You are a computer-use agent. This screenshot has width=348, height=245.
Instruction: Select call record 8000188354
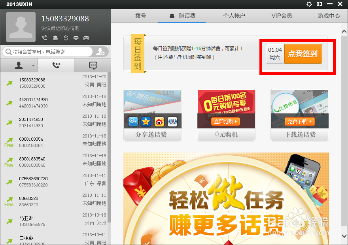(54, 141)
